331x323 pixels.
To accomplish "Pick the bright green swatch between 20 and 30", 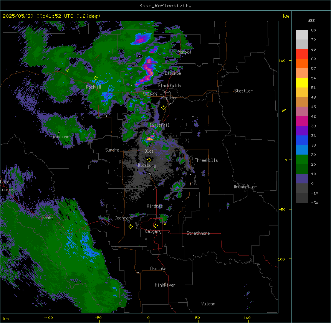I will (302, 160).
